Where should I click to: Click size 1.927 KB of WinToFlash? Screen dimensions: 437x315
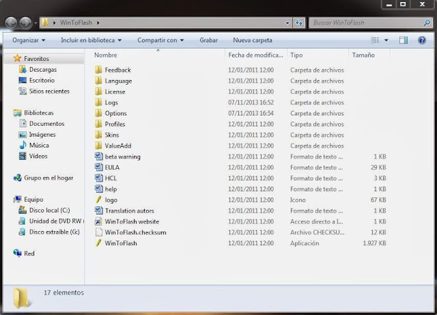[374, 243]
